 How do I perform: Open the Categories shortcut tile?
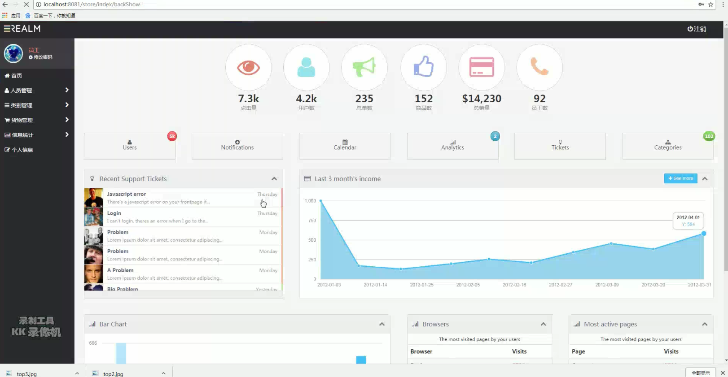click(x=668, y=146)
